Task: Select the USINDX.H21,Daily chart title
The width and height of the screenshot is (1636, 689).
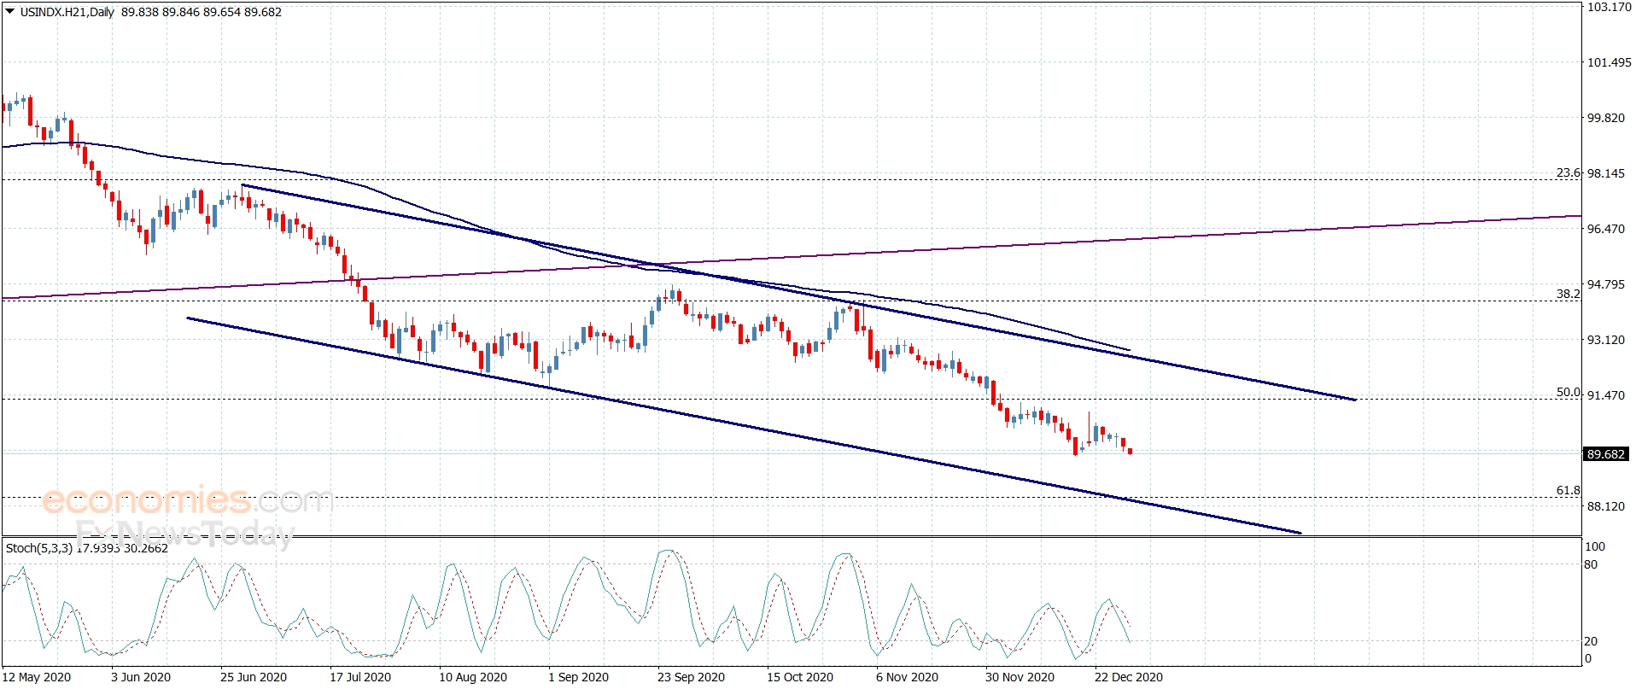Action: pos(67,12)
